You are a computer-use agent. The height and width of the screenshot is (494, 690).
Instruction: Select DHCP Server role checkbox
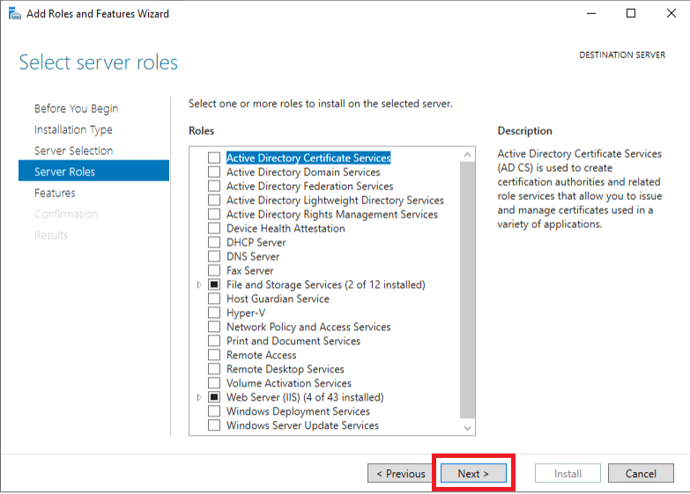click(214, 243)
